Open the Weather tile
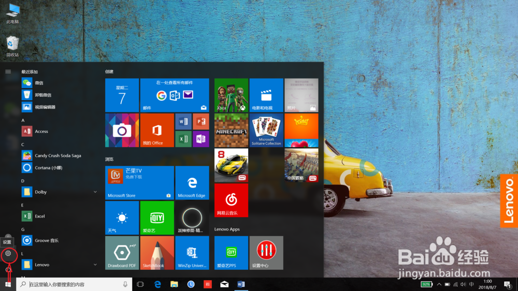 pos(122,218)
